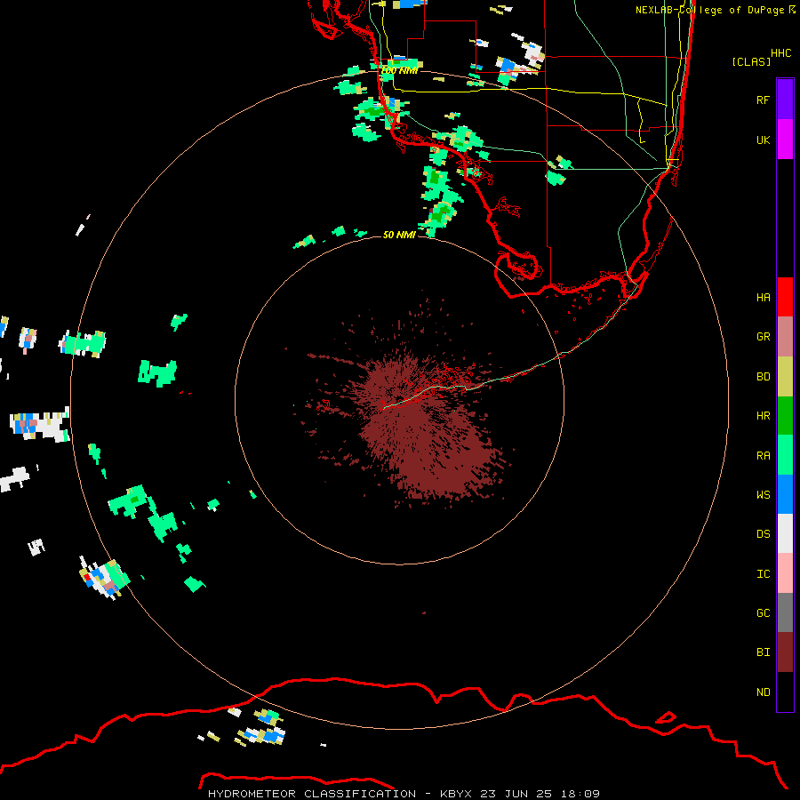Click the RF purple color swatch in legend

(785, 100)
